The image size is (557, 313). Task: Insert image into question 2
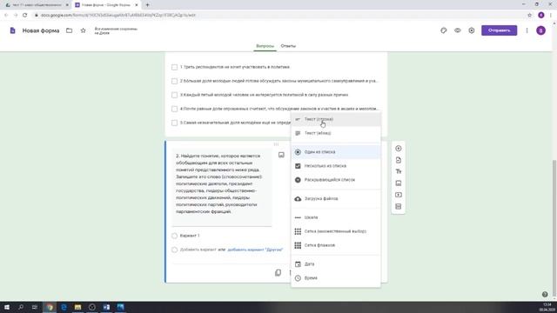pyautogui.click(x=281, y=155)
